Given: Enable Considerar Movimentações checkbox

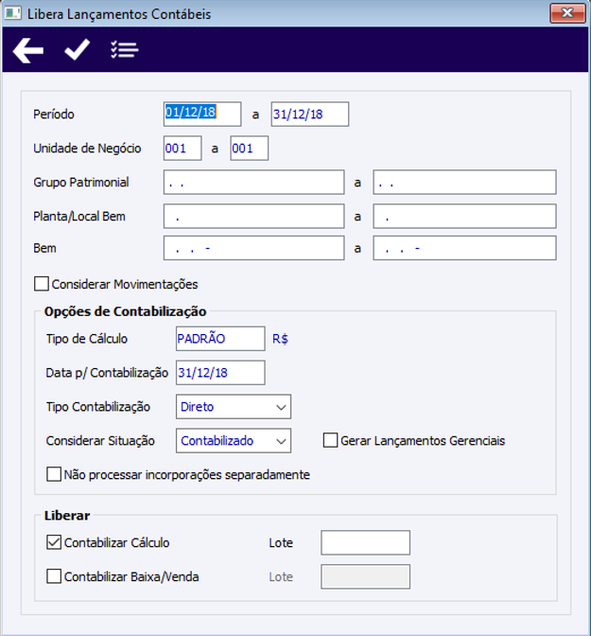Looking at the screenshot, I should coord(41,284).
